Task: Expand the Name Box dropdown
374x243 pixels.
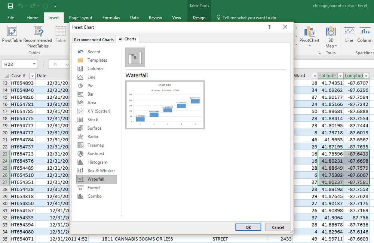Action: pyautogui.click(x=34, y=64)
